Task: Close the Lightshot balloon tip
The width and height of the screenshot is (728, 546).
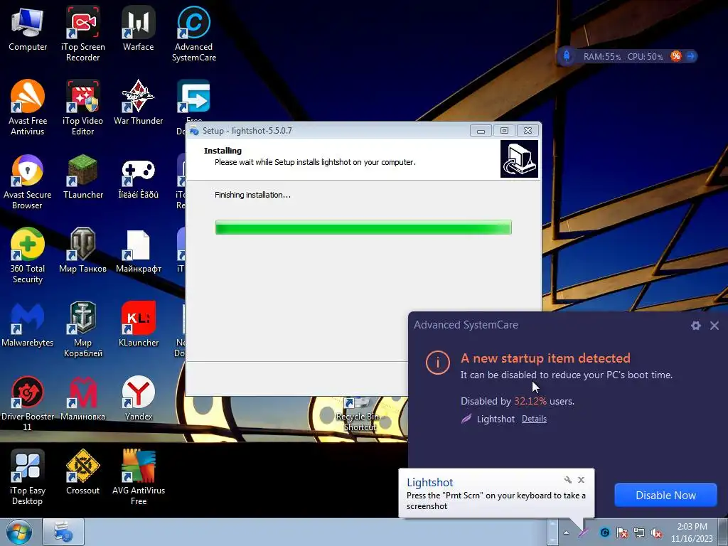Action: pos(581,480)
